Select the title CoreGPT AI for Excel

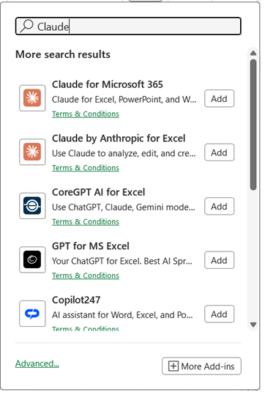(98, 192)
